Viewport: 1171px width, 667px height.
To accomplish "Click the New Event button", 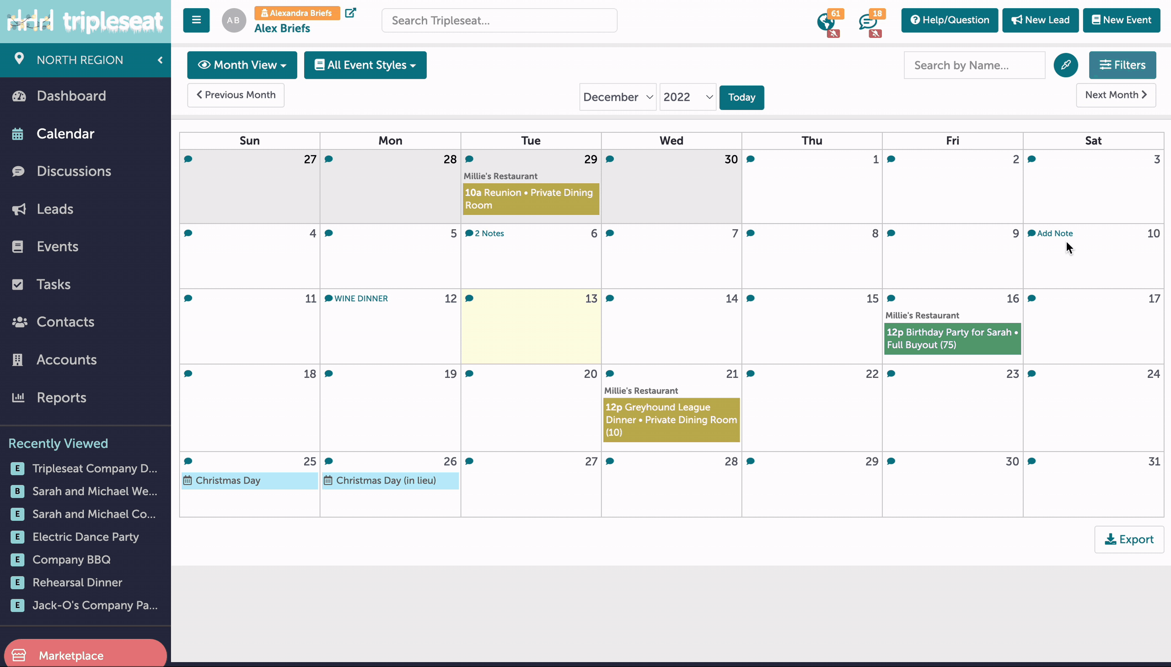I will coord(1121,20).
